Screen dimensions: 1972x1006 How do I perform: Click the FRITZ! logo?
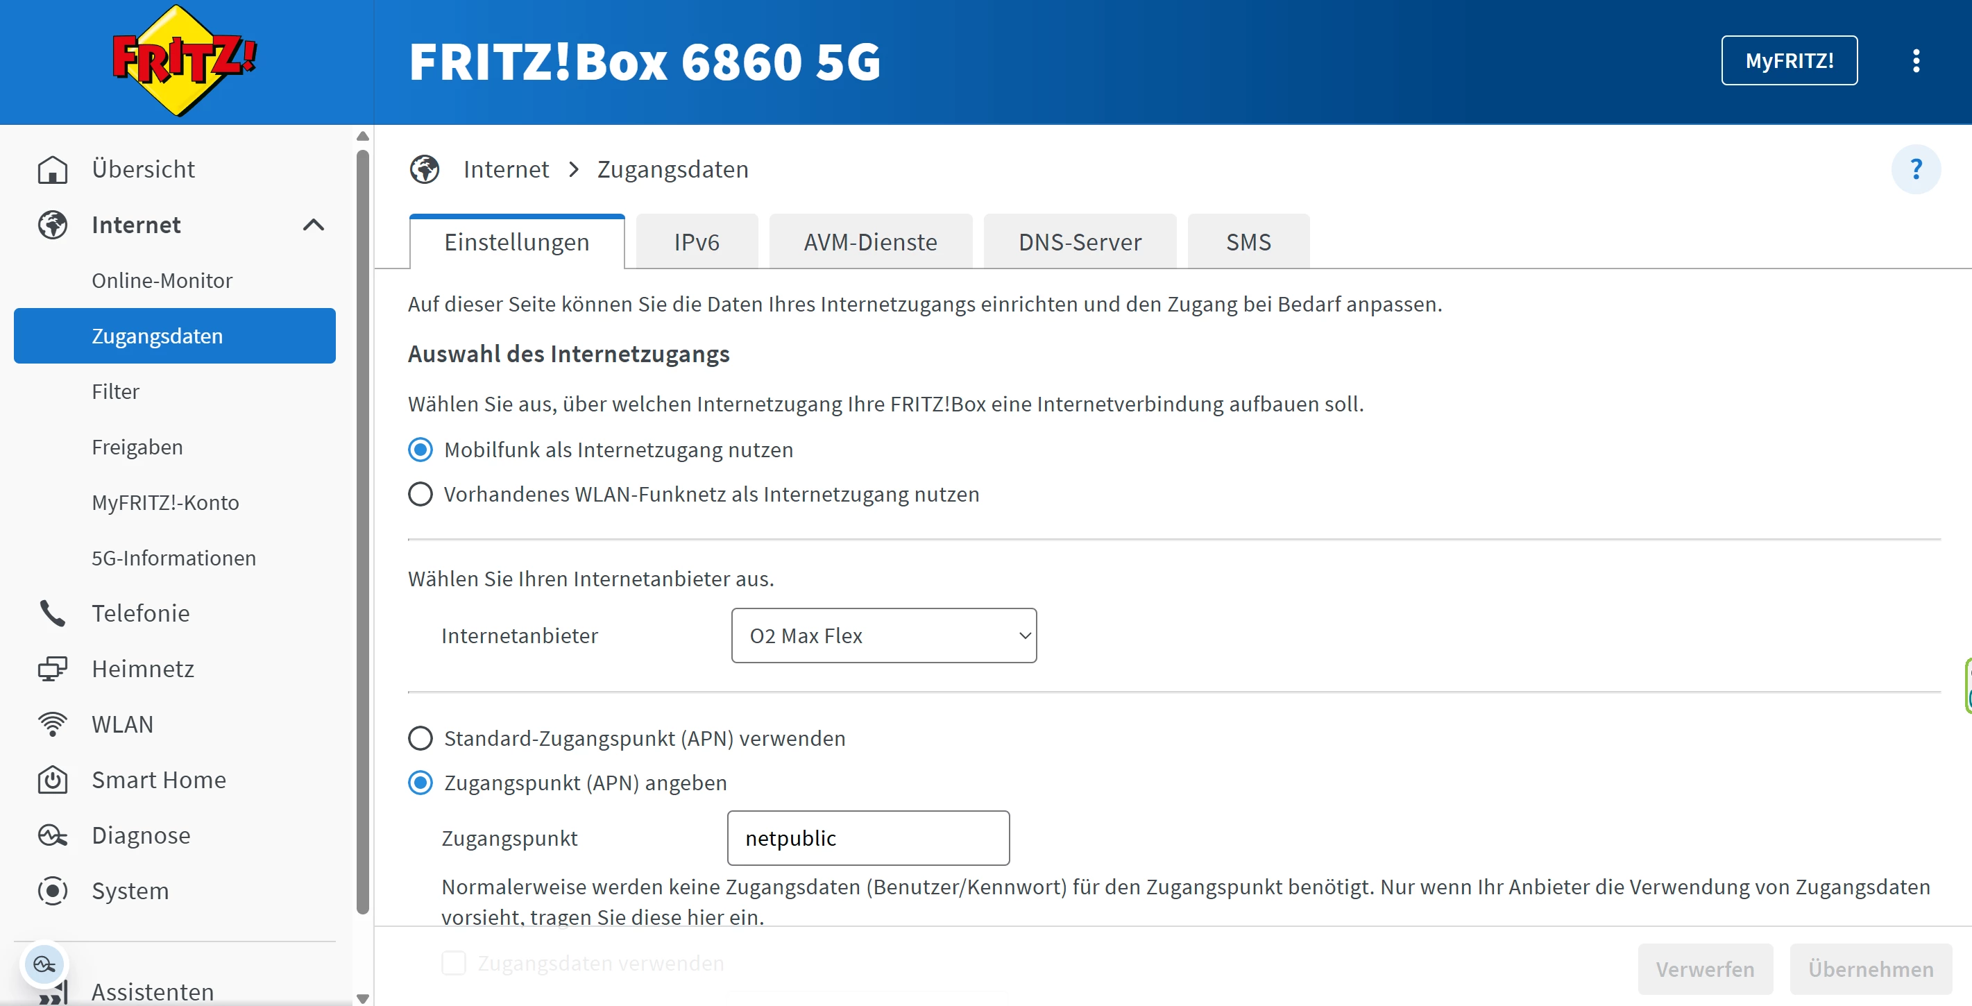pyautogui.click(x=185, y=60)
